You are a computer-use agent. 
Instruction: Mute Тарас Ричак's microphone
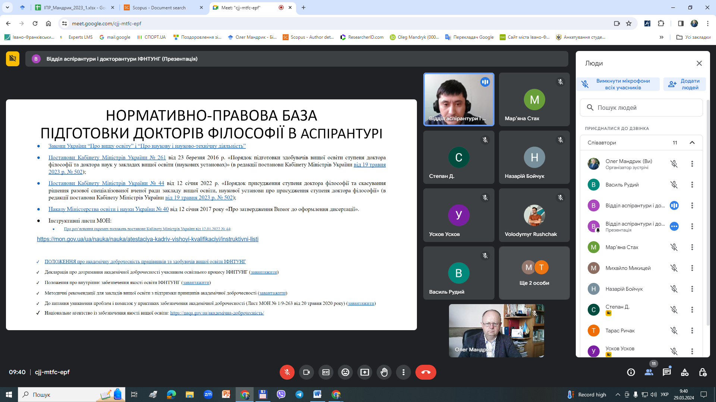point(674,330)
